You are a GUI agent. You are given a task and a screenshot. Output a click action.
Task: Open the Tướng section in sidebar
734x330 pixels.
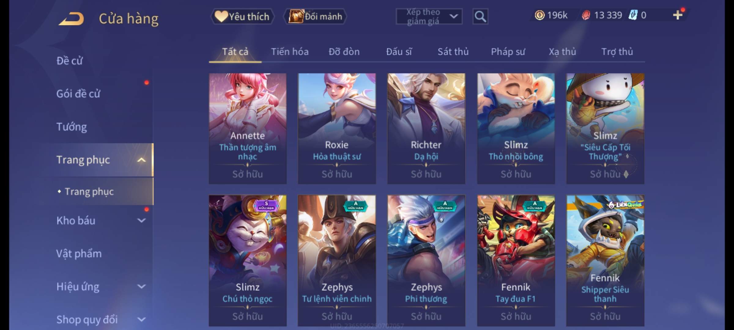[72, 127]
